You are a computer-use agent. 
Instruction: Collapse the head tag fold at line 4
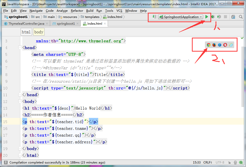click(x=20, y=48)
